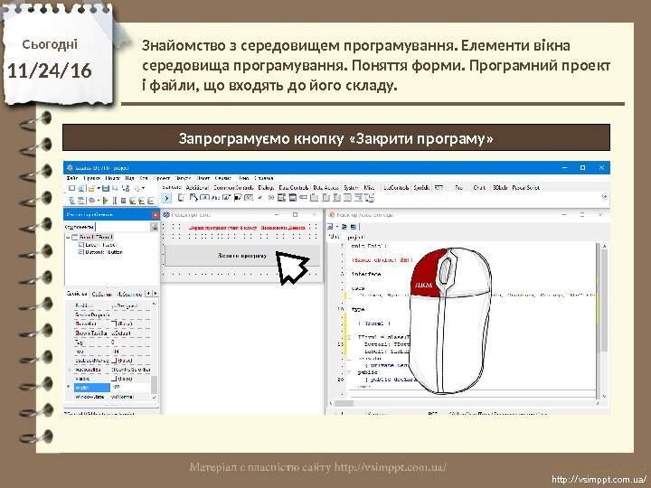
Task: Click the Step Into icon after the Stop icon
Action: [x=132, y=201]
